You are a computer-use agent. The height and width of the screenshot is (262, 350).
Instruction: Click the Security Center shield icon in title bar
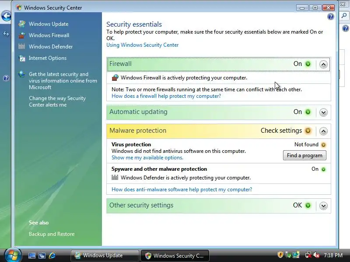click(x=19, y=7)
